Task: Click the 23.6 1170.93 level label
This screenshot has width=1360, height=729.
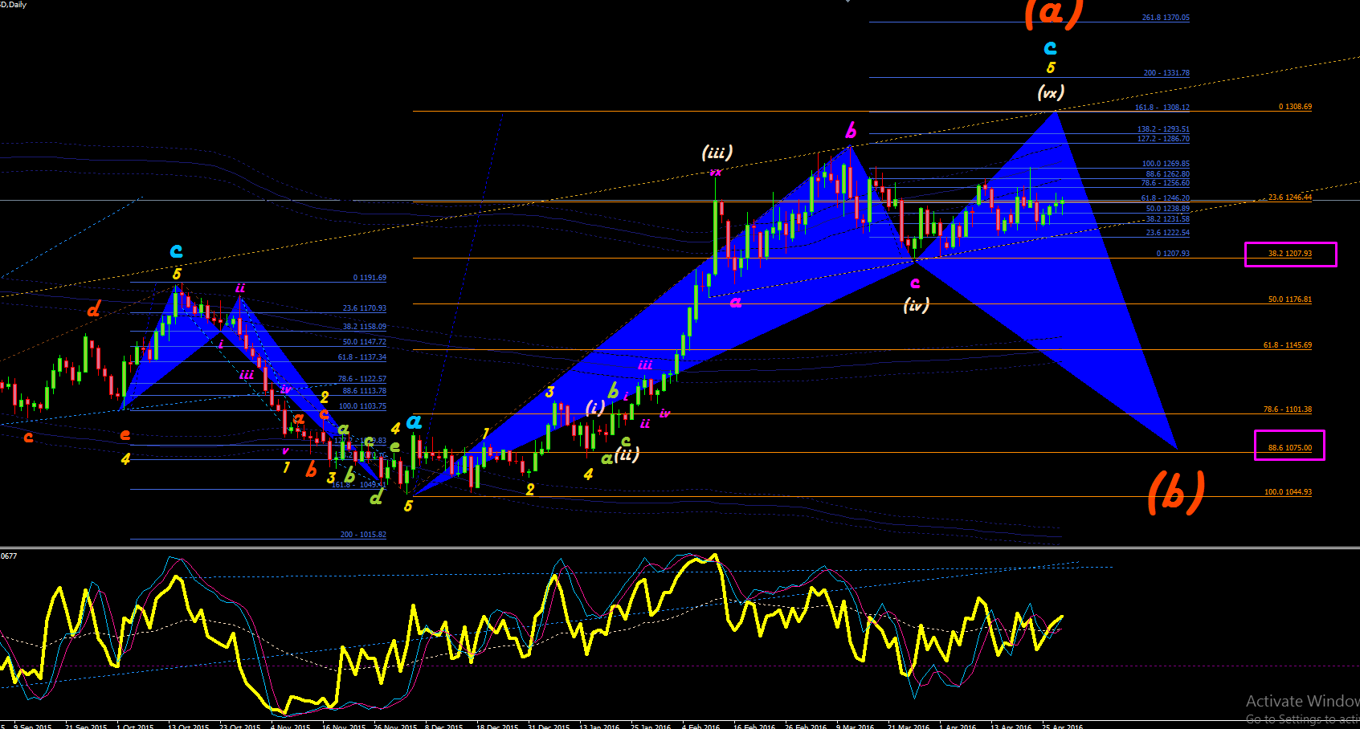Action: tap(365, 308)
